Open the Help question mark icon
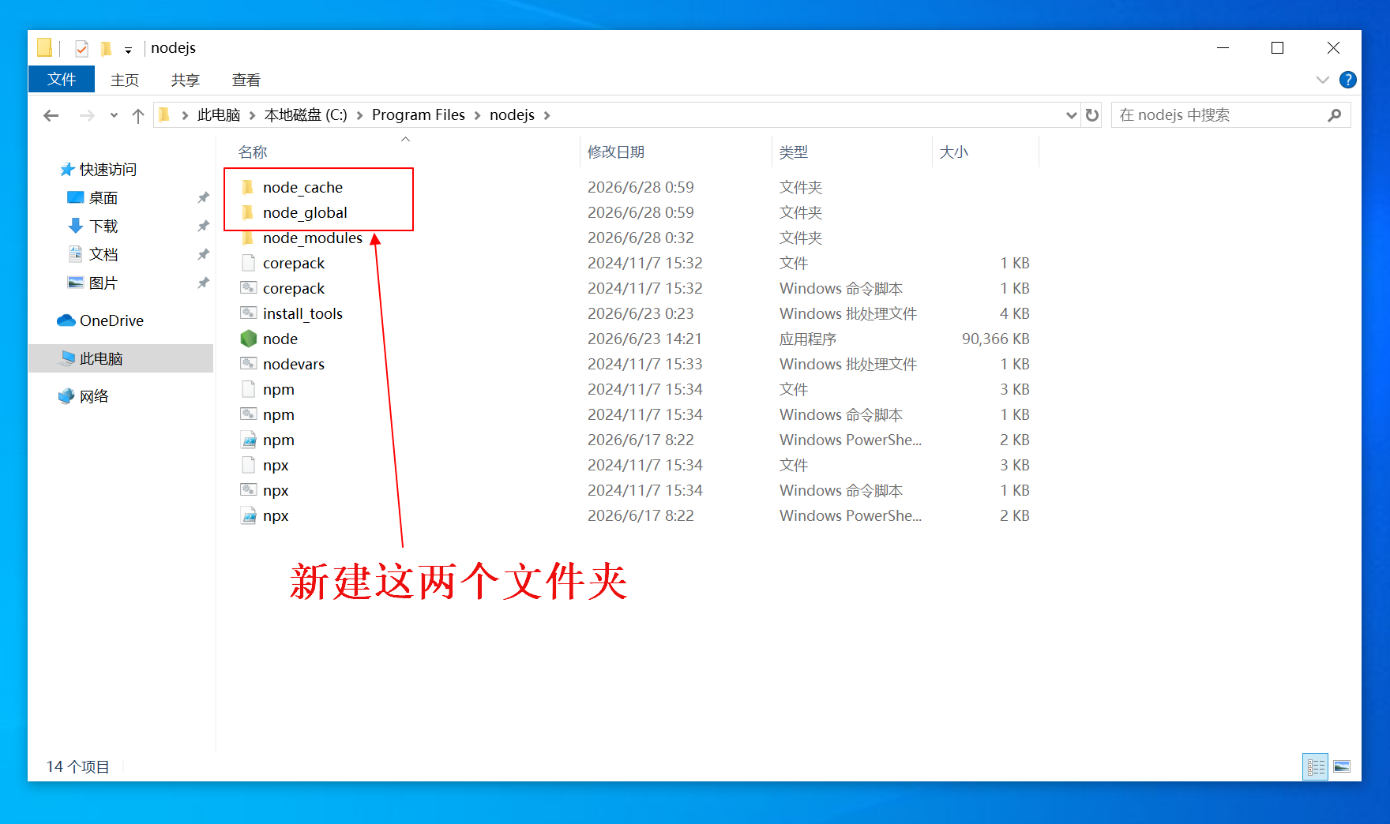 click(x=1348, y=80)
